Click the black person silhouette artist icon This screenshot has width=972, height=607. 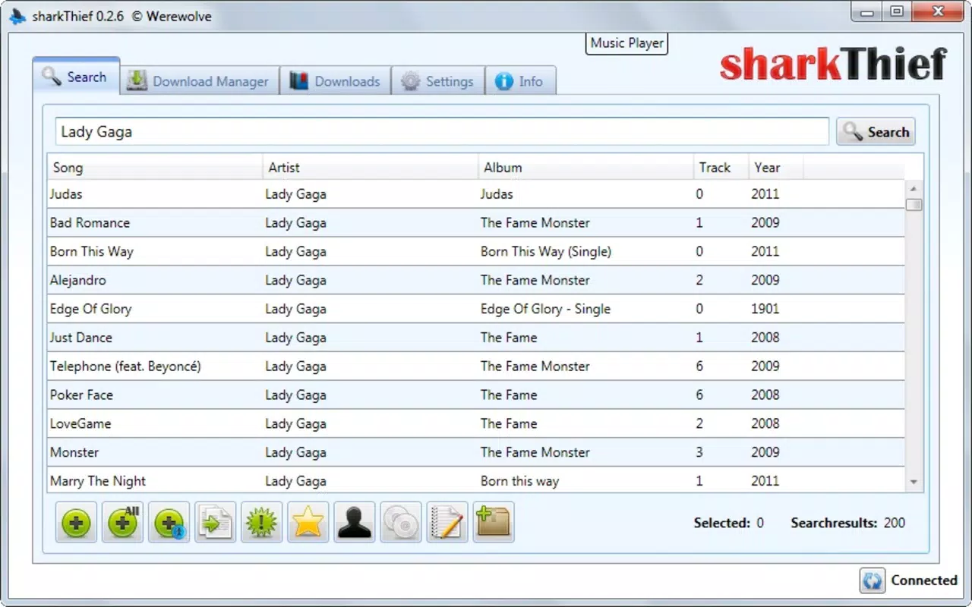tap(354, 522)
